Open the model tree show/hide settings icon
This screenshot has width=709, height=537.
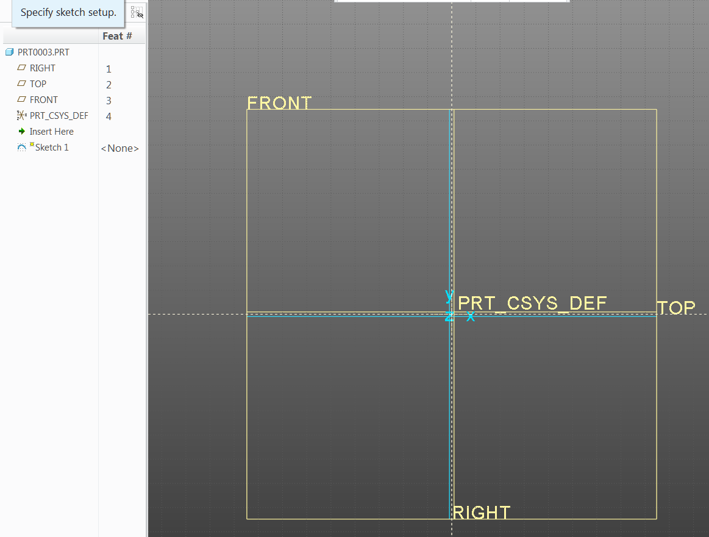[137, 12]
